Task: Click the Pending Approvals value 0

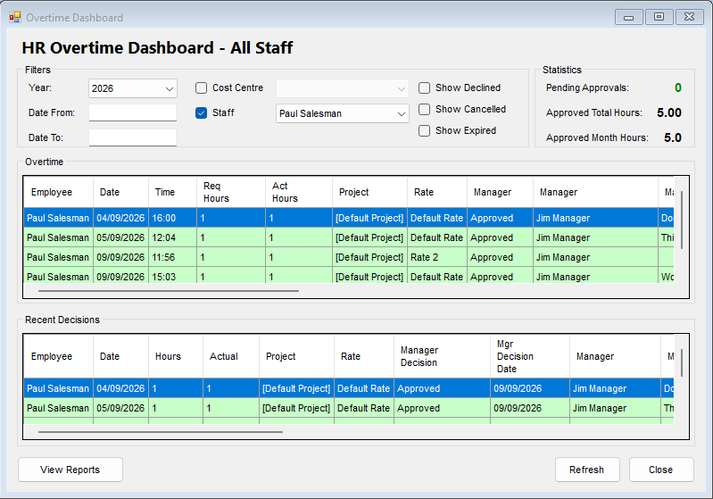Action: point(678,87)
